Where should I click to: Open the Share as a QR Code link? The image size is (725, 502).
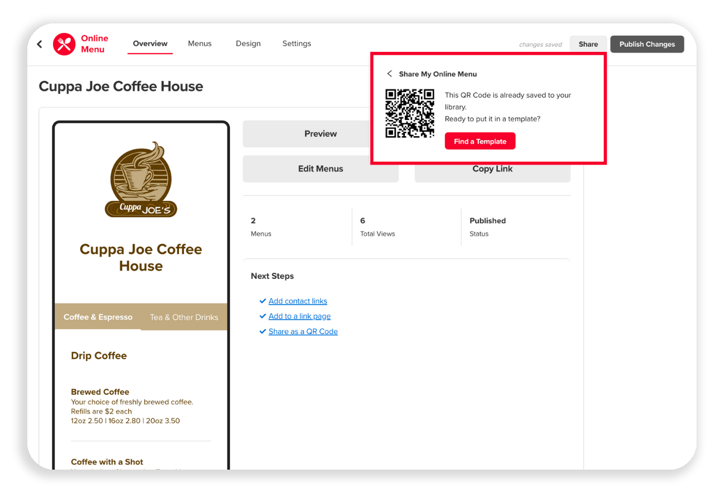(303, 331)
